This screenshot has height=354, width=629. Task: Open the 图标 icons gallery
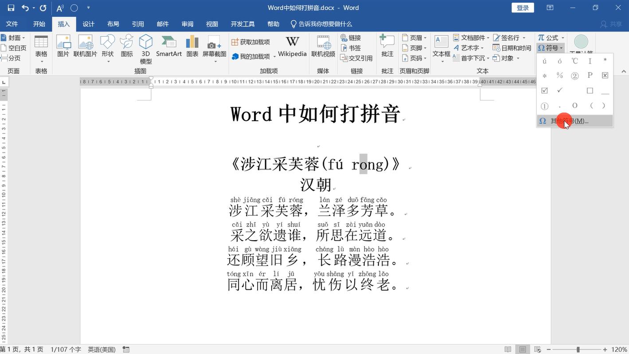click(x=127, y=46)
